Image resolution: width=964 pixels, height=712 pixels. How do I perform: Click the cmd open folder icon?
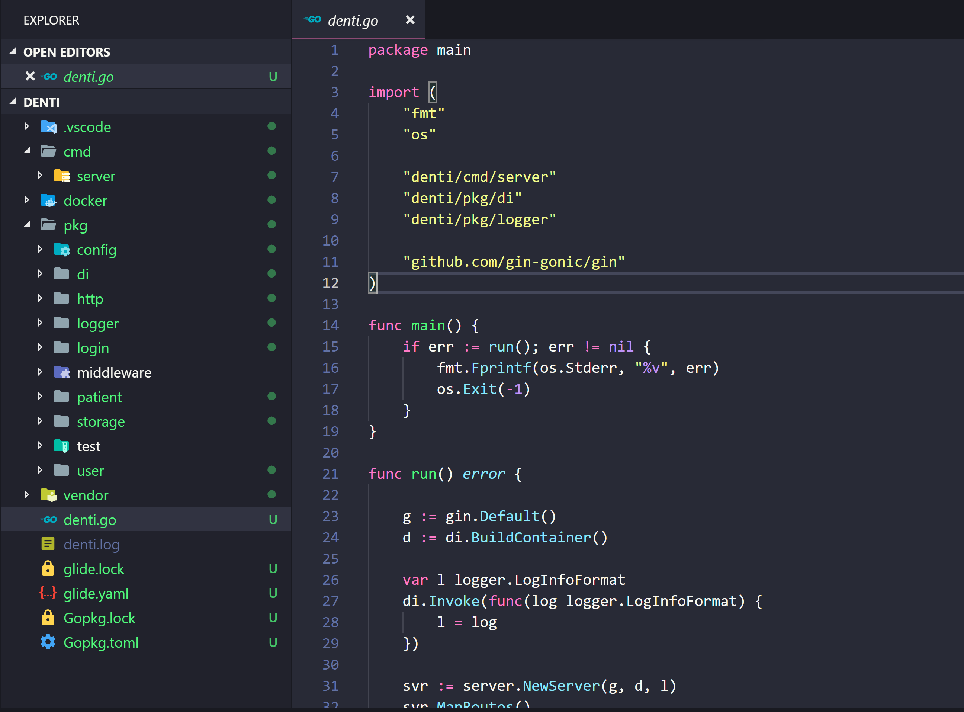point(48,151)
